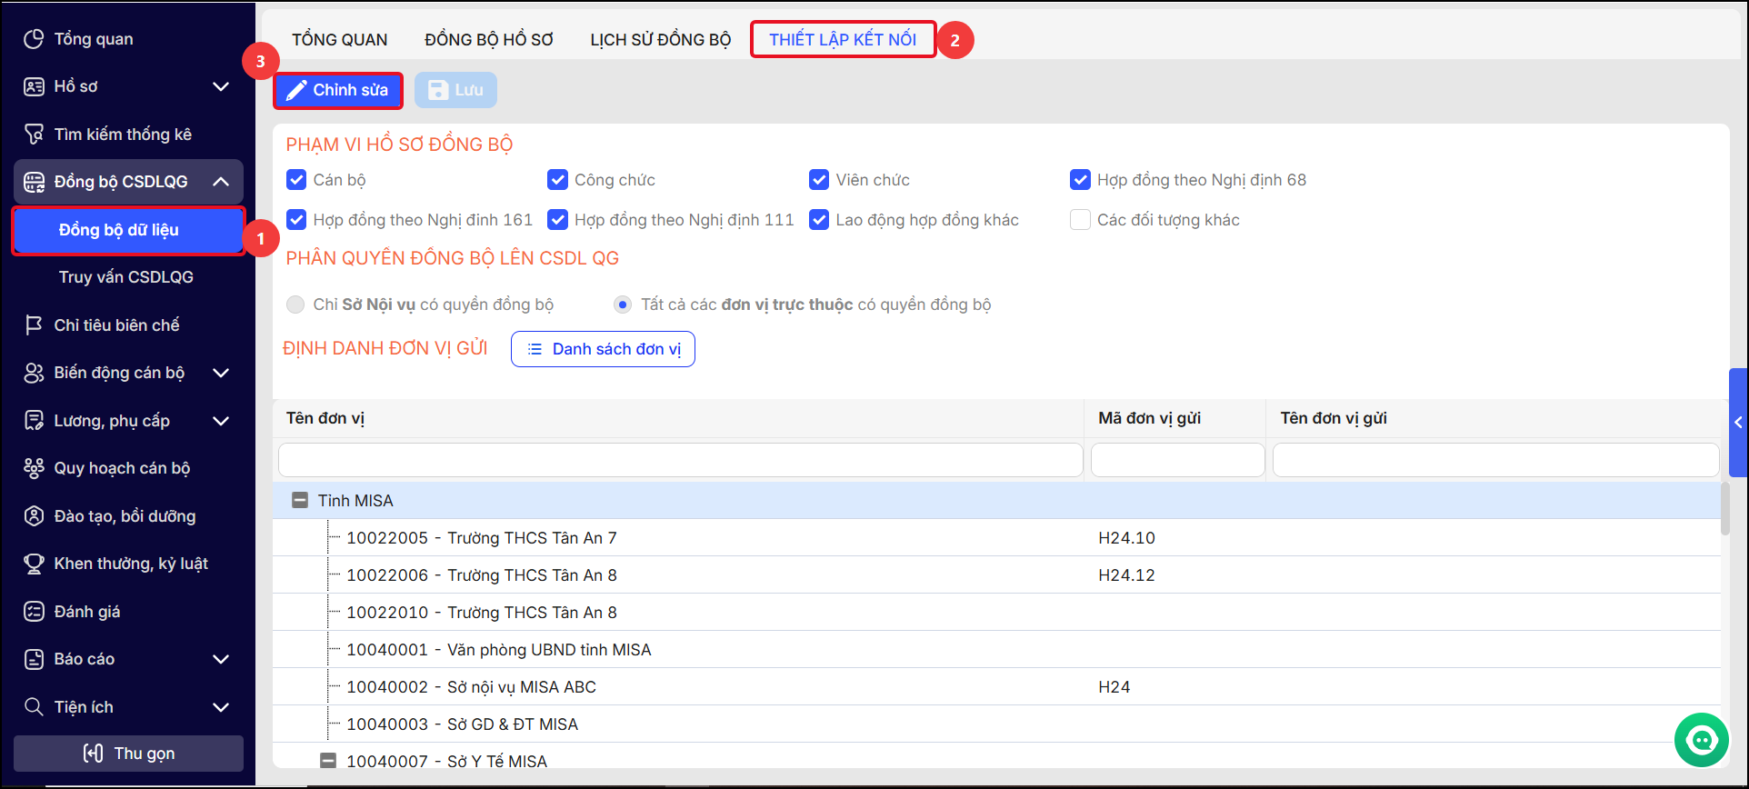Image resolution: width=1749 pixels, height=789 pixels.
Task: Click the unit table vertical scrollbar
Action: tap(1725, 509)
